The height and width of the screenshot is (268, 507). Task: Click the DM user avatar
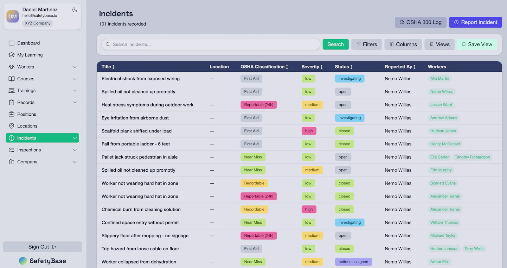pos(13,16)
